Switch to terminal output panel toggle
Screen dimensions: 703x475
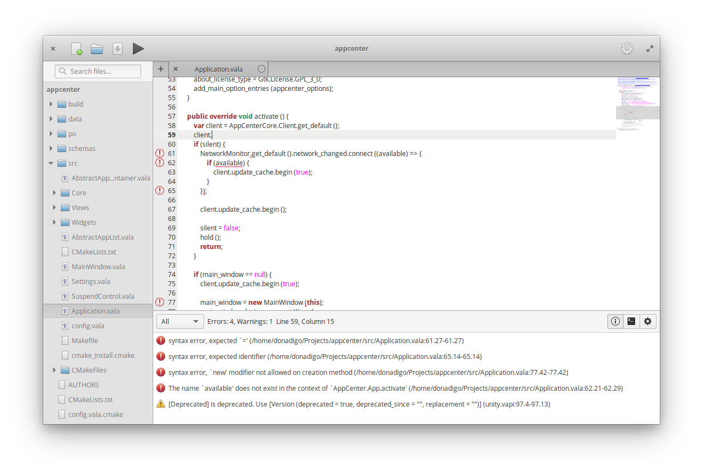click(631, 321)
